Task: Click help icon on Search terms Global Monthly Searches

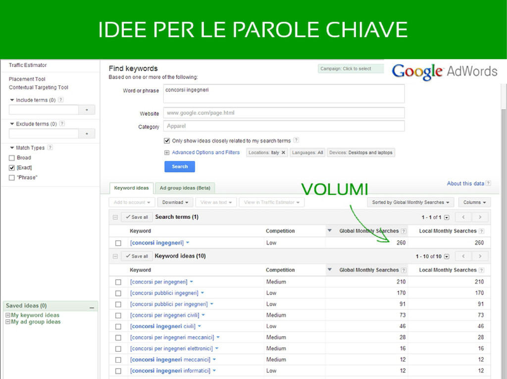Action: coord(404,231)
